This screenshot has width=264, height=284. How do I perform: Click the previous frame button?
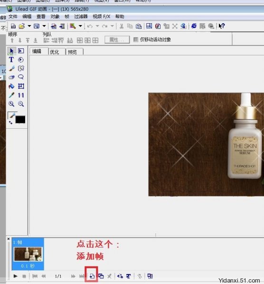click(44, 276)
